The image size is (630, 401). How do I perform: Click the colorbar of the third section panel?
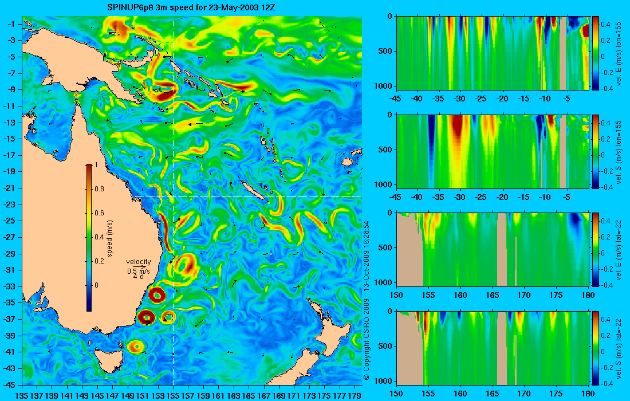point(596,250)
